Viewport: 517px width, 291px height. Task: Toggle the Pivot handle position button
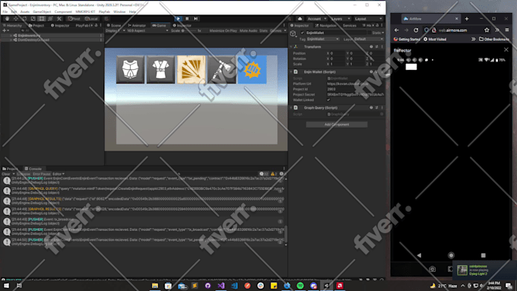coord(75,19)
